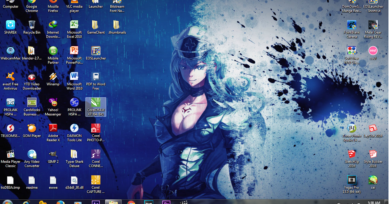389x204 pixels.
Task: Select the square 3G PROLiNK HSPA icon
Action: click(x=10, y=107)
